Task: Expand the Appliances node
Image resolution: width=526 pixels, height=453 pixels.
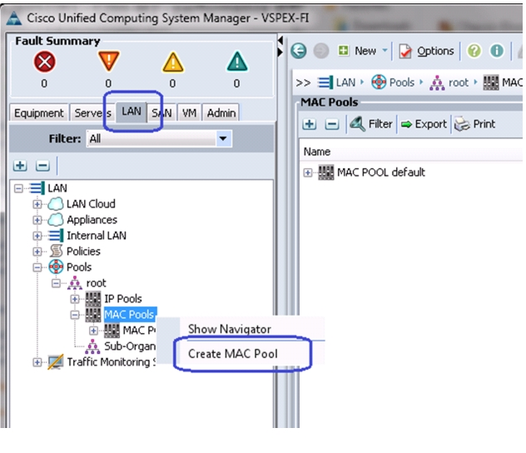Action: coord(37,220)
